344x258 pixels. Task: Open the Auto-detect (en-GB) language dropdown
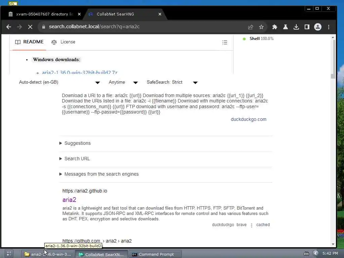pos(59,82)
